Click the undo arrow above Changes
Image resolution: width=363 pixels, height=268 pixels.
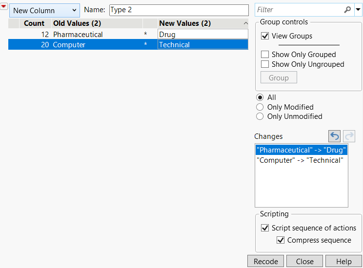[x=335, y=136]
